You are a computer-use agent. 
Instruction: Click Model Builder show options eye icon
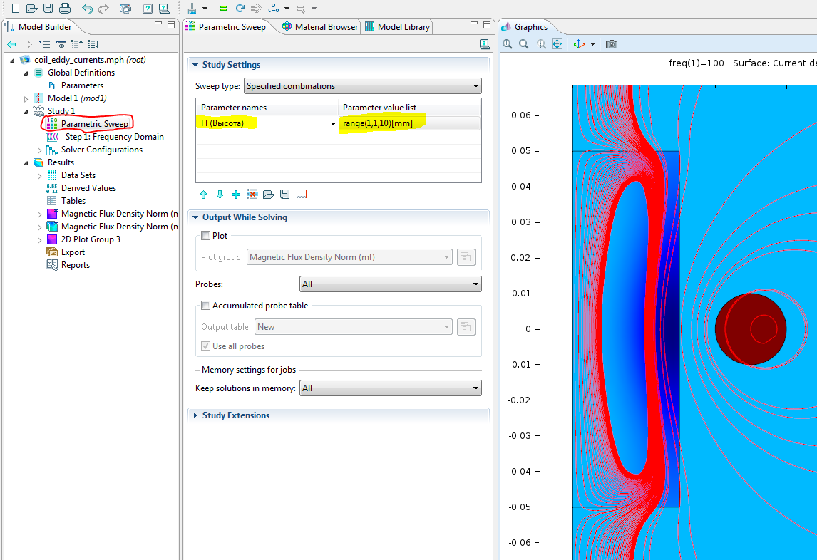(x=61, y=44)
